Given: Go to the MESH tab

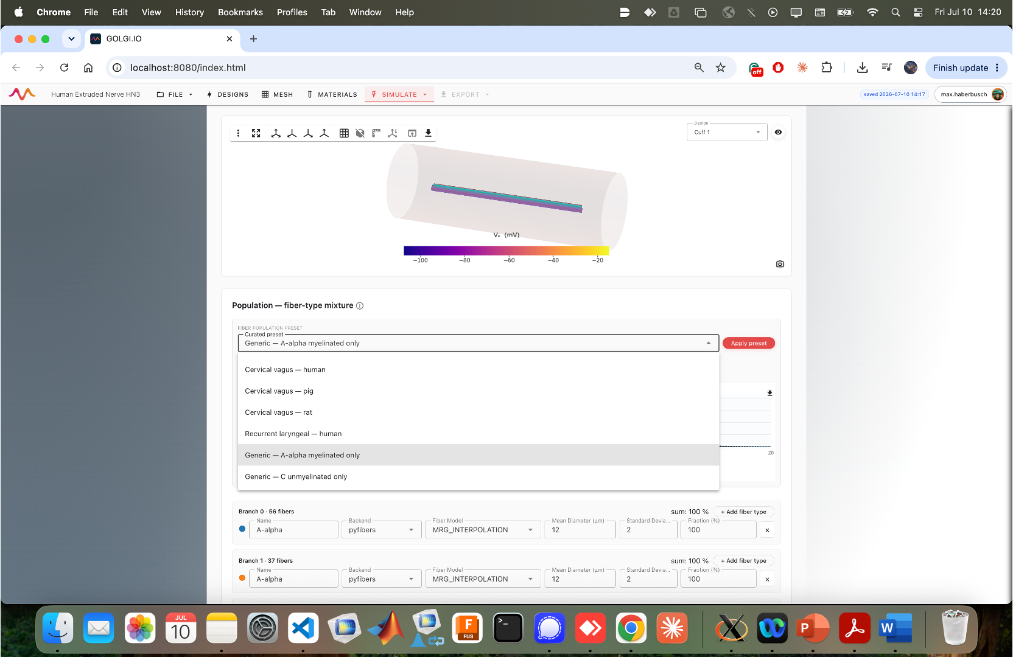Looking at the screenshot, I should (x=278, y=94).
